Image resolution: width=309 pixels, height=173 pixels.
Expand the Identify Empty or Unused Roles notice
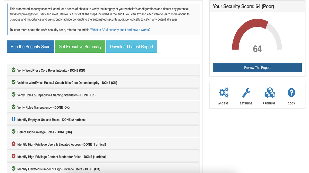pyautogui.click(x=103, y=119)
